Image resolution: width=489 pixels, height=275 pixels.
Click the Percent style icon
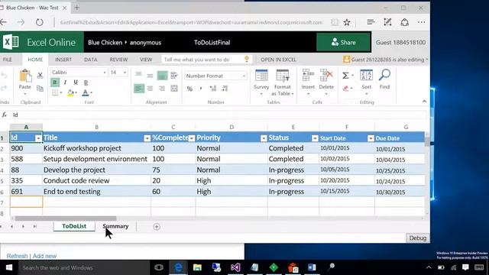[189, 89]
